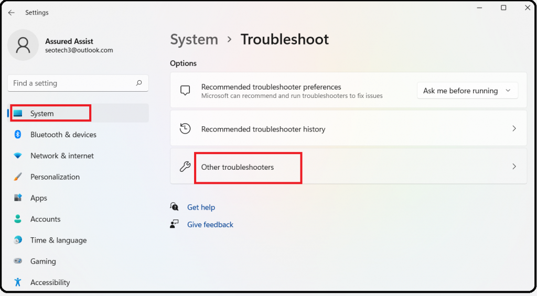This screenshot has height=296, width=537.
Task: Click the user profile avatar icon
Action: pos(23,45)
